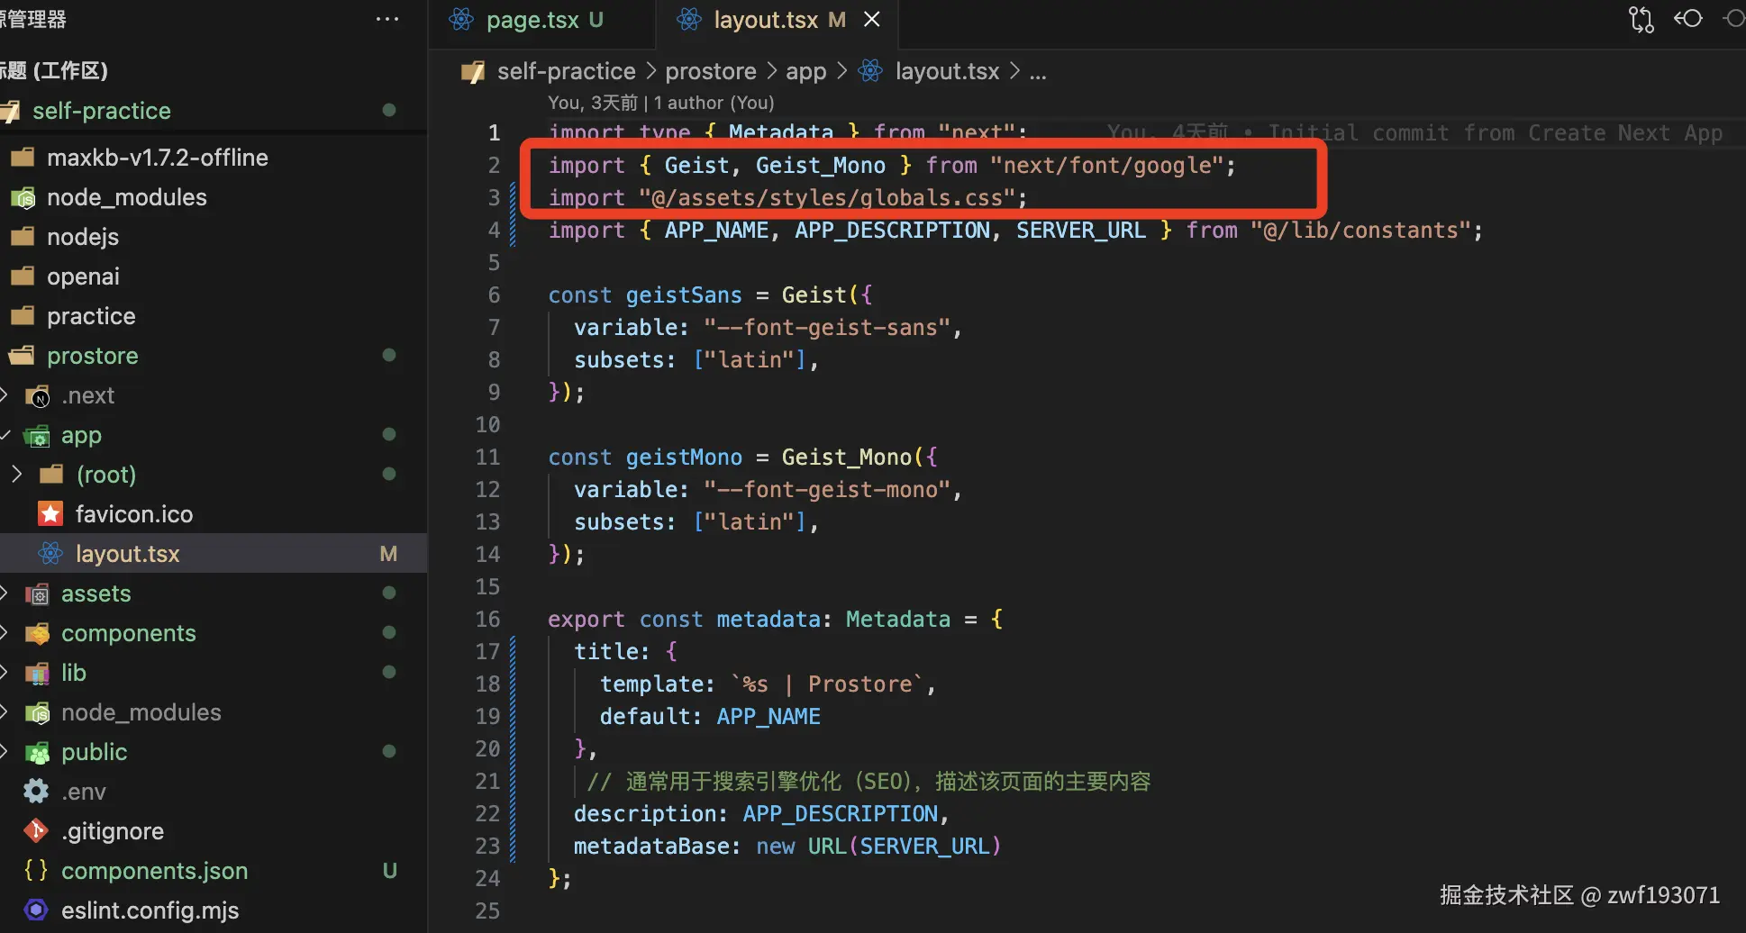Click line number 25 in the gutter
This screenshot has height=933, width=1746.
[487, 911]
